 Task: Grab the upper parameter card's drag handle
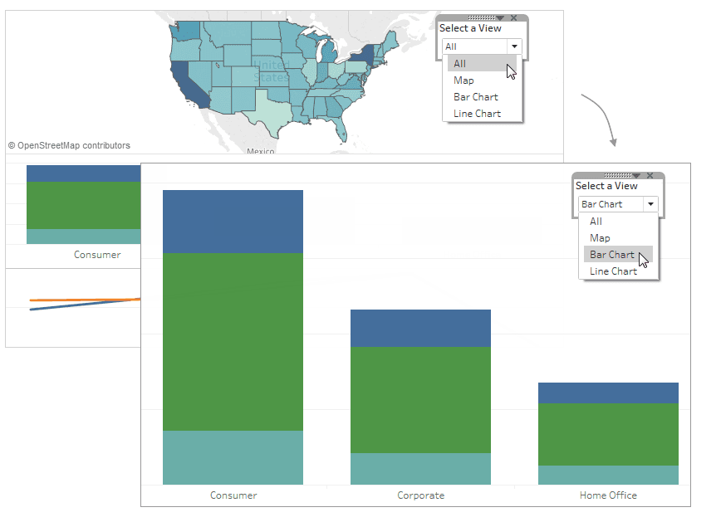(x=482, y=18)
